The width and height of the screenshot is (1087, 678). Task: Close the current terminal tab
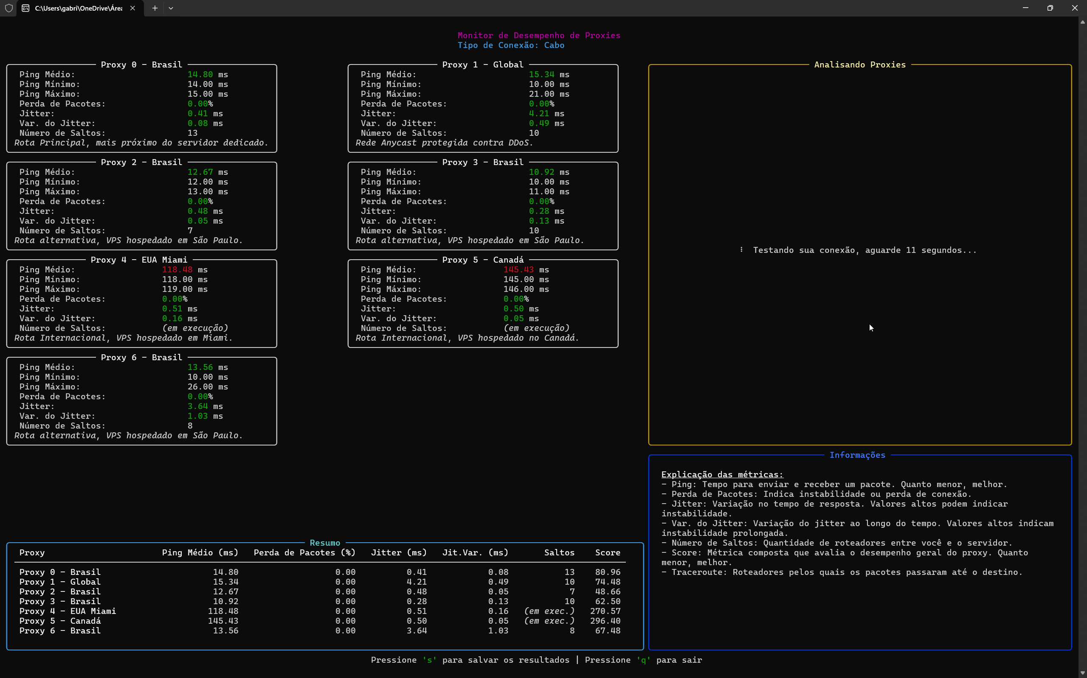click(x=132, y=8)
